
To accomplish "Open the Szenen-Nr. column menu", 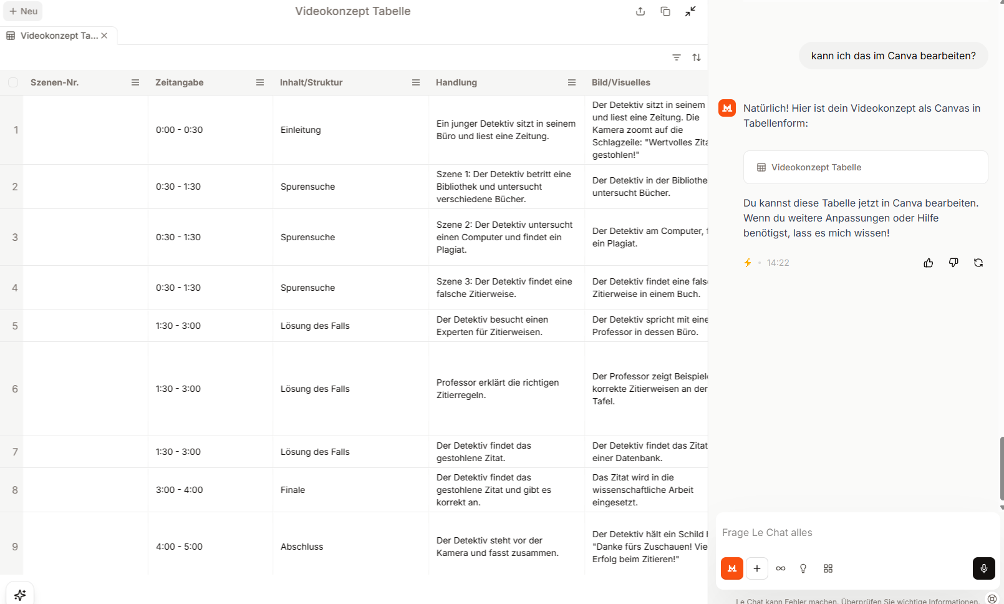I will pos(135,82).
